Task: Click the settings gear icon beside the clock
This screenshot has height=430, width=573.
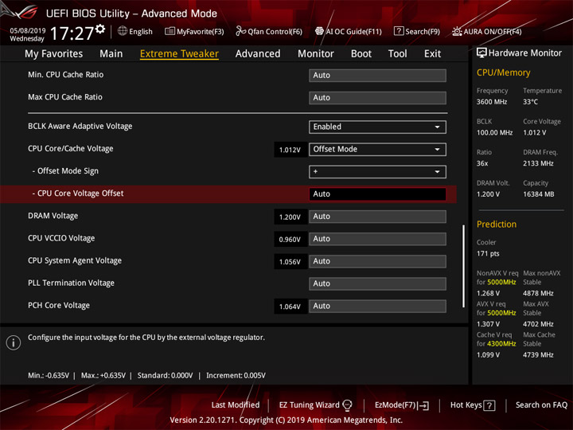Action: click(100, 29)
